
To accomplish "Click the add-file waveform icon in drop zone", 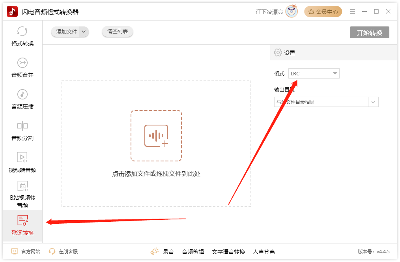I will point(156,136).
